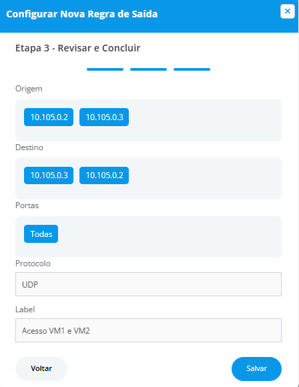Select the 10.105.0.2 chip under Destino
Screen dimensions: 299x387
coord(104,175)
